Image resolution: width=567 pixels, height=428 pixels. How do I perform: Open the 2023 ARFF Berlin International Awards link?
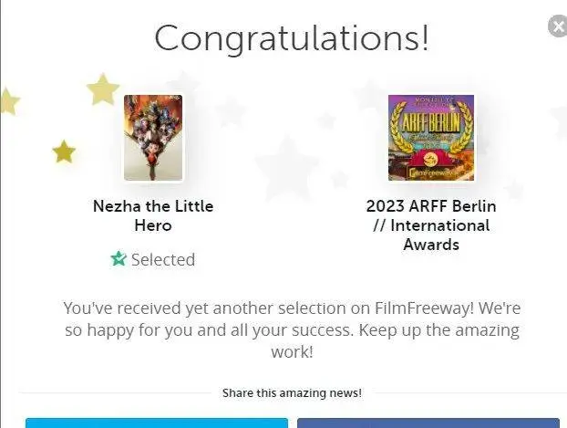tap(431, 224)
